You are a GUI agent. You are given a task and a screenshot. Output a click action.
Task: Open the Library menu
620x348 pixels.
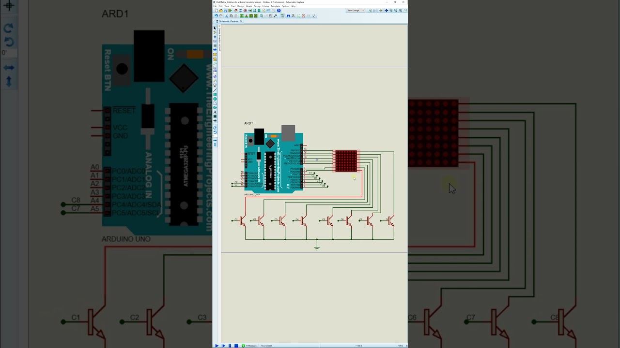coord(265,6)
